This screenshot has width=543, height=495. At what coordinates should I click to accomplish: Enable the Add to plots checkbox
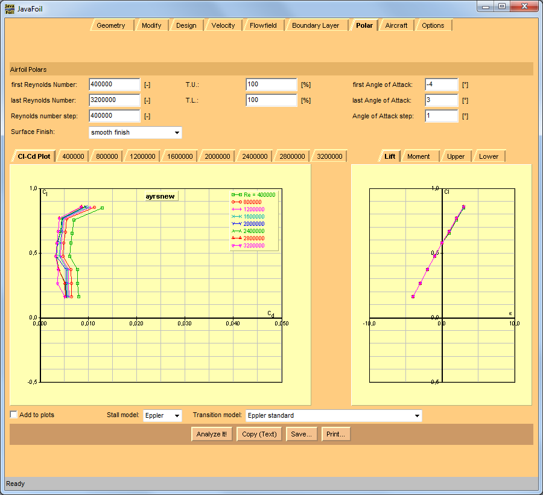click(14, 415)
